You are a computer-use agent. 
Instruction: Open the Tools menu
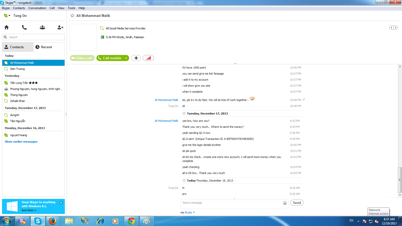point(72,8)
